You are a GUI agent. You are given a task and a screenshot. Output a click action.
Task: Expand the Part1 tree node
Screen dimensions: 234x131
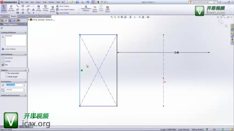[29, 20]
